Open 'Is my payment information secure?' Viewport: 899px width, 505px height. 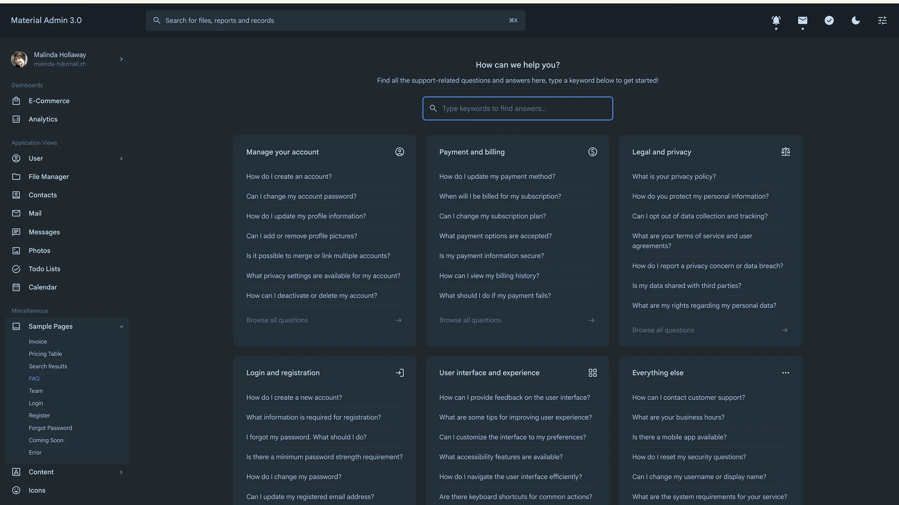pos(491,256)
